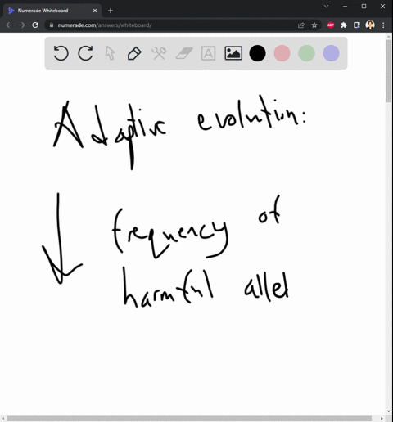
Task: Undo the last whiteboard stroke
Action: click(x=61, y=53)
